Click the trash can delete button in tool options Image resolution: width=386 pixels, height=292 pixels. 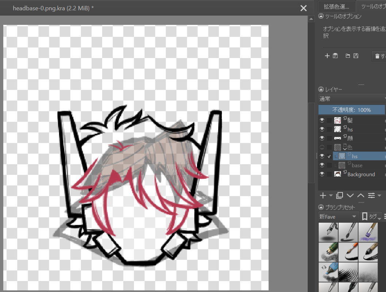(x=379, y=56)
